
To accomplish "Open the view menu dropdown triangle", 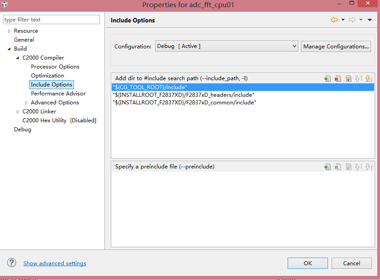I will click(370, 20).
